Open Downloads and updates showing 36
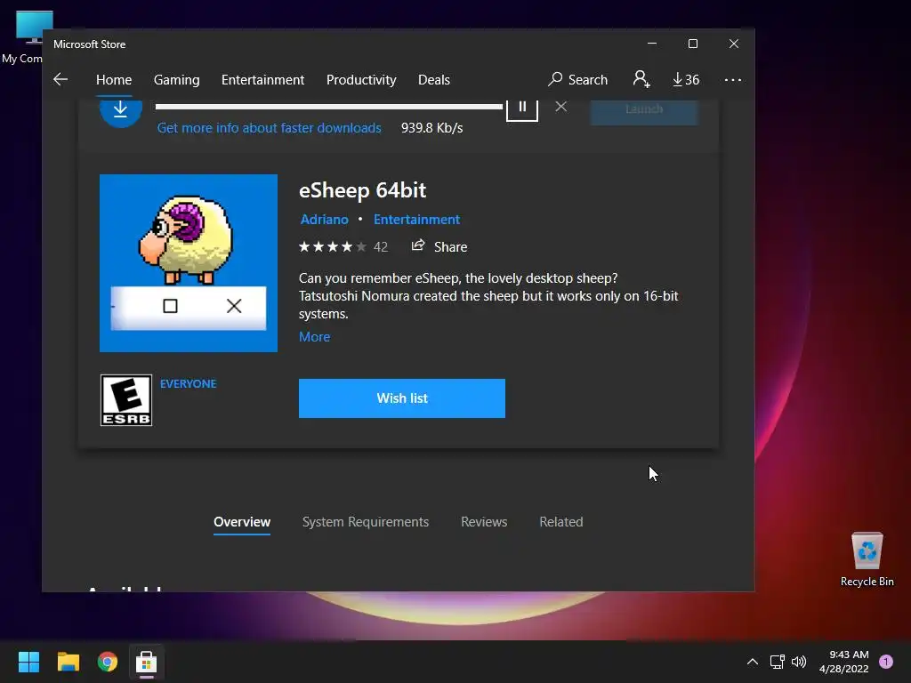911x683 pixels. pos(686,79)
